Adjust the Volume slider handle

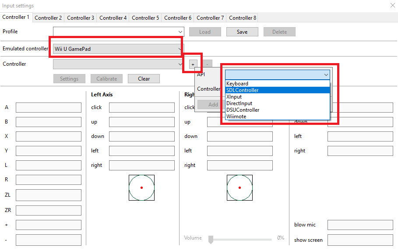coord(211,239)
